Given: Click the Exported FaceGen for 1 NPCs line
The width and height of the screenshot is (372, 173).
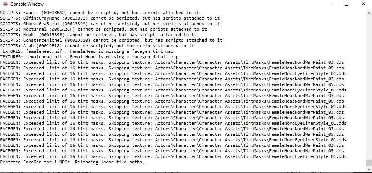Looking at the screenshot, I should click(75, 162).
